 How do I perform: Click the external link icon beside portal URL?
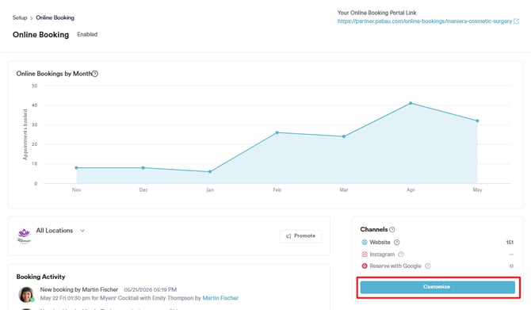pos(517,21)
